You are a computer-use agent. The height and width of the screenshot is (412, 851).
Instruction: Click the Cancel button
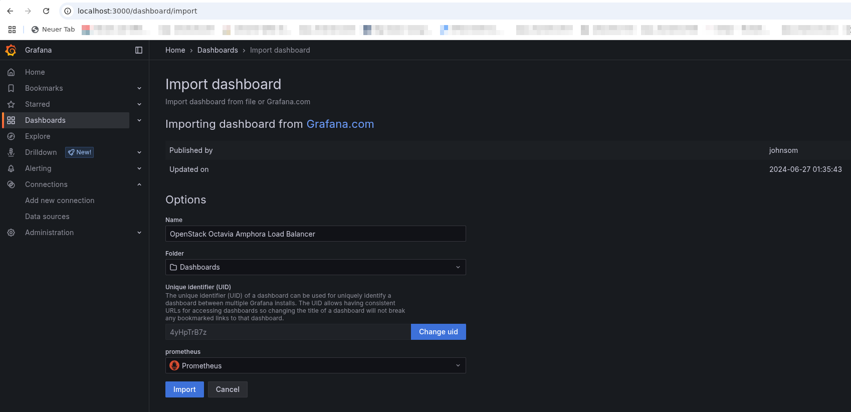coord(228,389)
